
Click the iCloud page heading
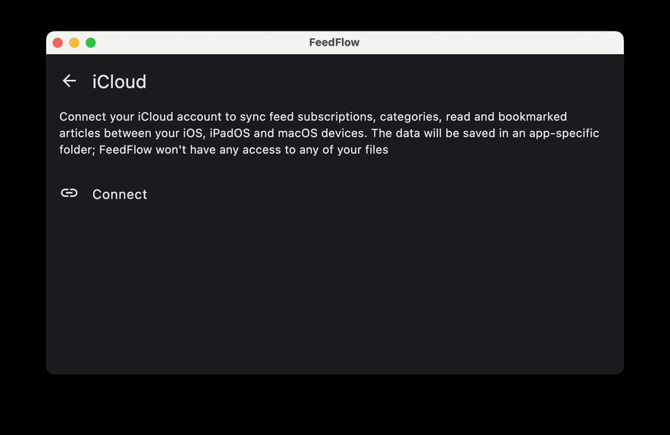119,82
